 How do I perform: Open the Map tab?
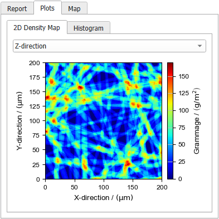74,9
